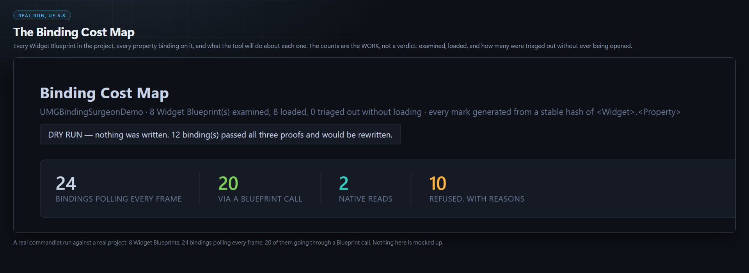The width and height of the screenshot is (749, 273).
Task: Select the 24 bindings polling count
Action: coord(66,183)
